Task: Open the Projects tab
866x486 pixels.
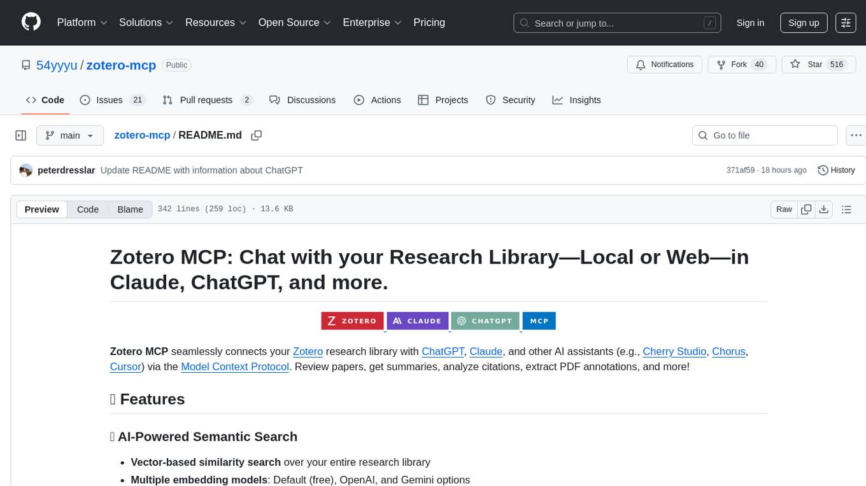Action: click(443, 100)
